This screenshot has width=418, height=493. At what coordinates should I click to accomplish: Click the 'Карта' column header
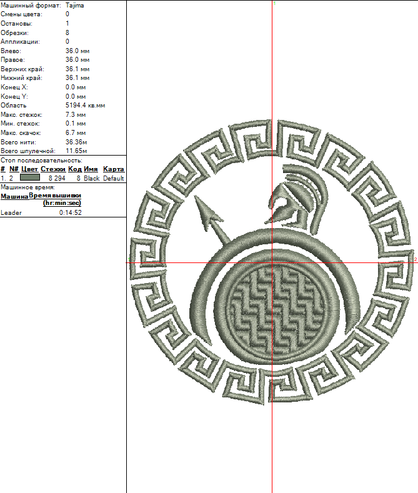click(x=114, y=169)
